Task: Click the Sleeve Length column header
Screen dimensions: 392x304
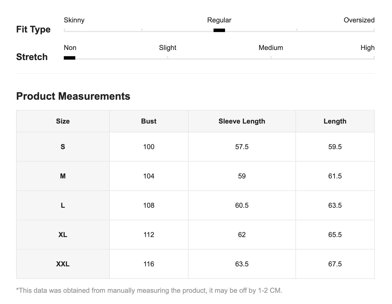Action: click(242, 121)
